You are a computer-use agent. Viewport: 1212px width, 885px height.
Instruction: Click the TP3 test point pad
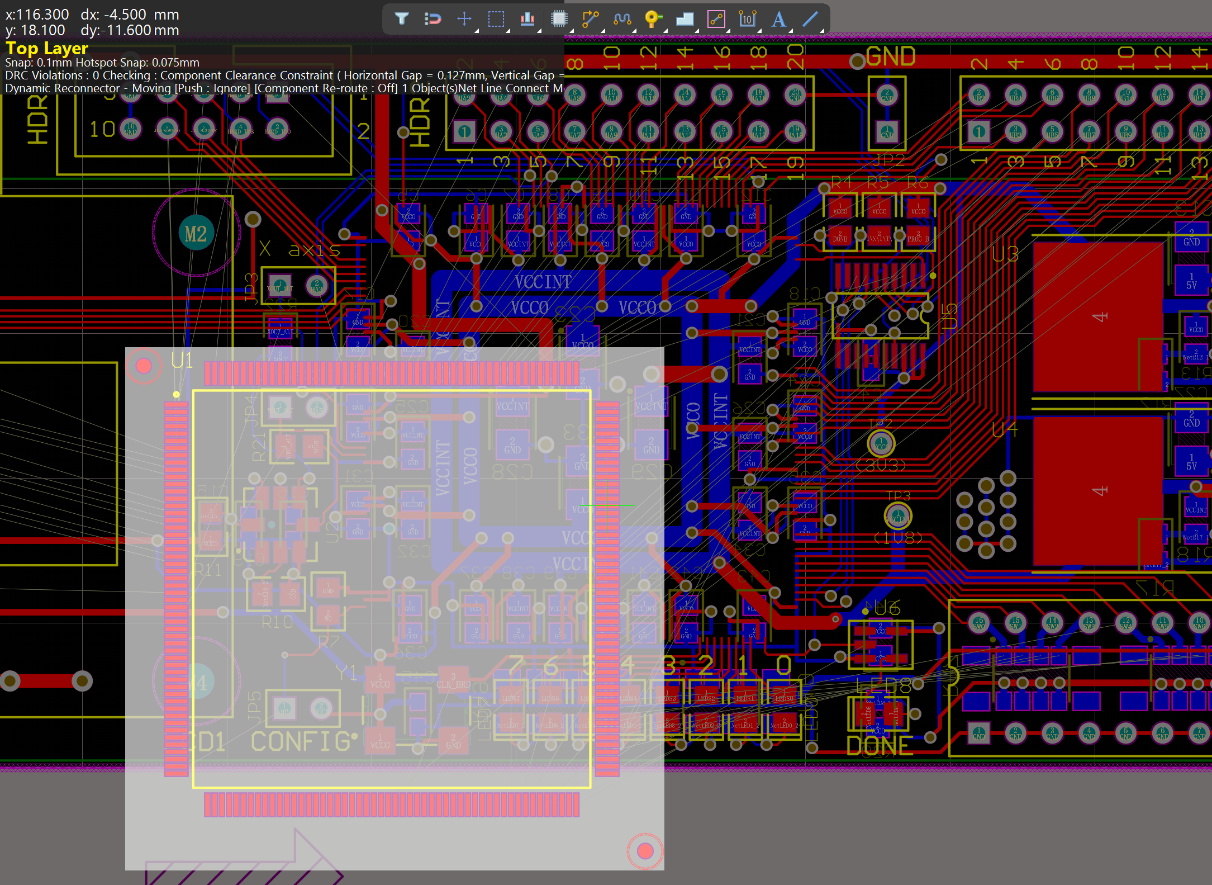898,516
